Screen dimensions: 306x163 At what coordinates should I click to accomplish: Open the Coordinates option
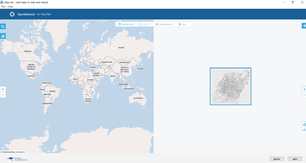click(163, 24)
